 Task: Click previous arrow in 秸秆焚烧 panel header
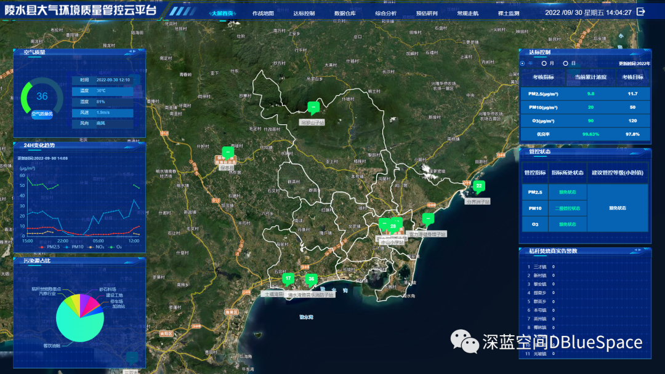635,250
